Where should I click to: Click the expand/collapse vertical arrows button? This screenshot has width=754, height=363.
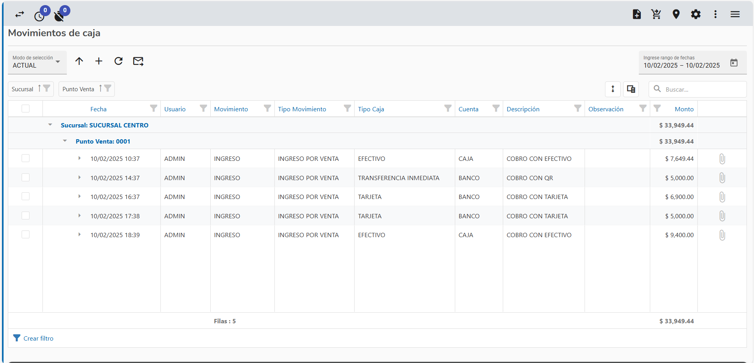(613, 89)
